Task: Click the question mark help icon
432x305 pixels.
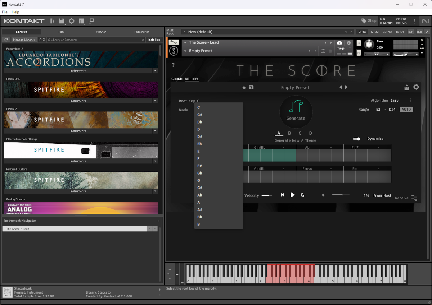Action: point(173,65)
